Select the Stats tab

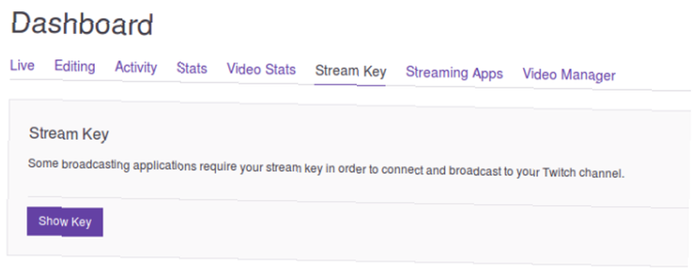click(192, 69)
